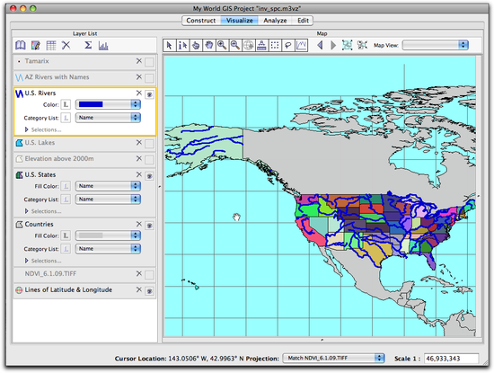The image size is (494, 373).
Task: Click the edit layer appearance pencil icon
Action: click(36, 46)
